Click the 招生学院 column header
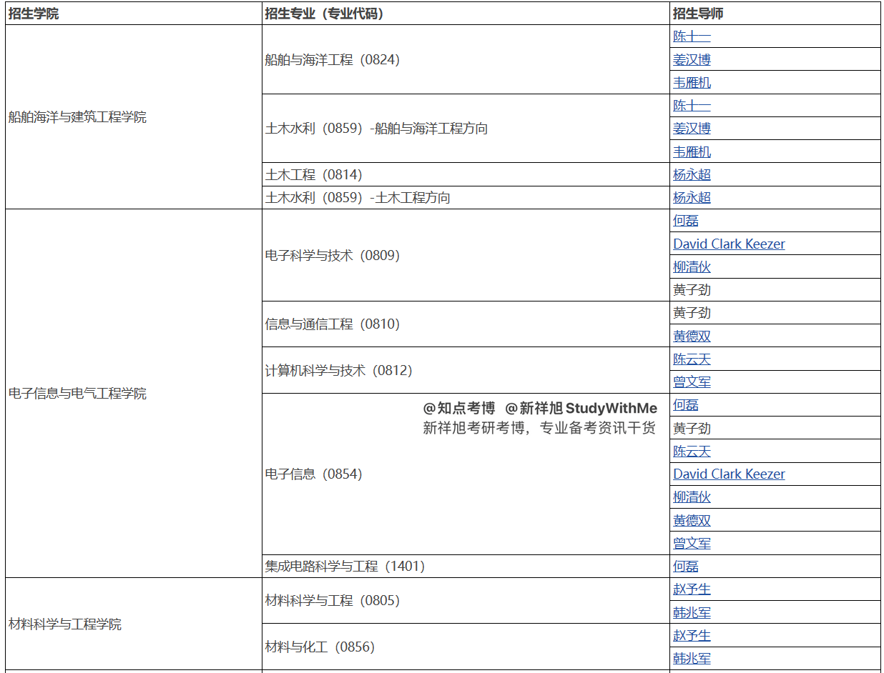 point(134,14)
